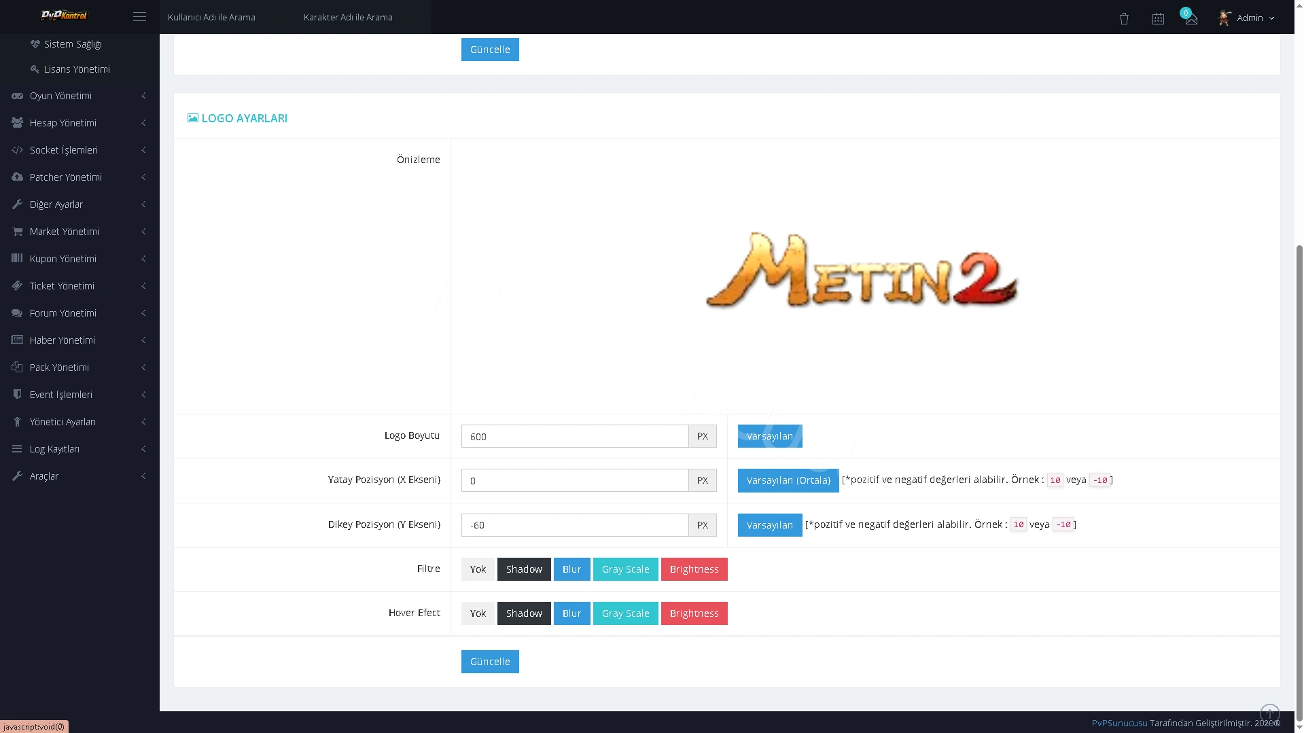Screen dimensions: 1304x733
Task: Reset X position with Varsayılan (Ortala)
Action: [x=788, y=480]
